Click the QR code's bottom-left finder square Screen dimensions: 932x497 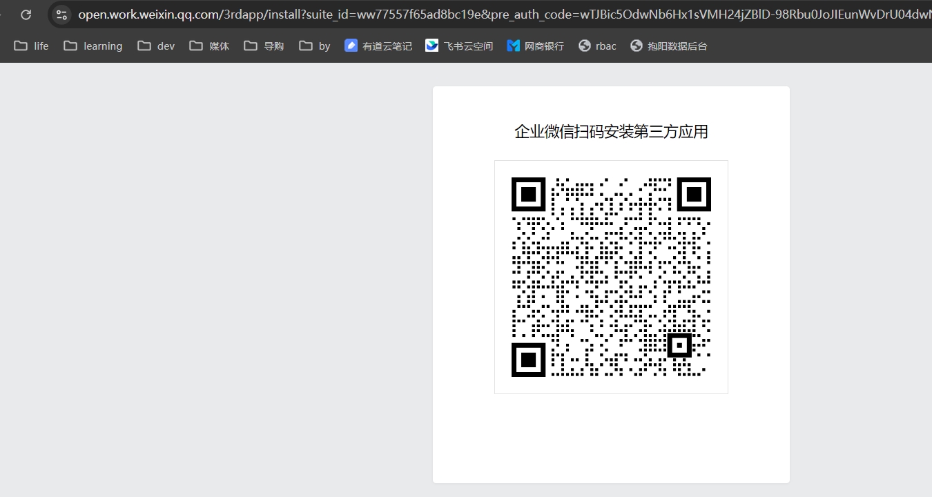pyautogui.click(x=528, y=360)
